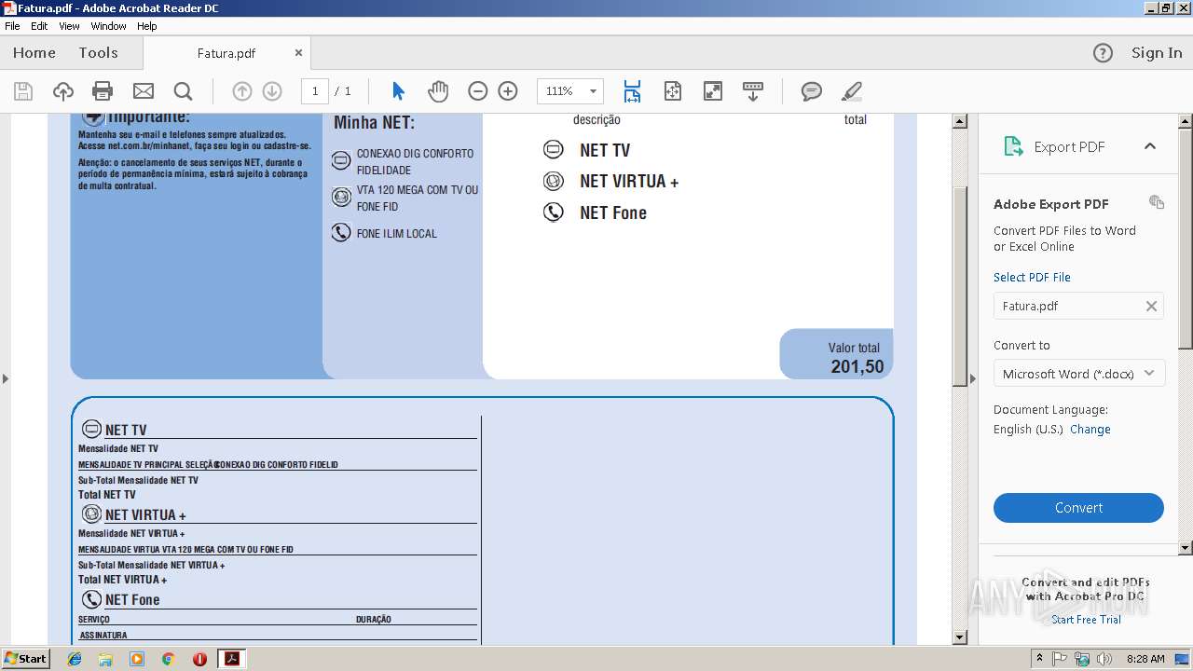
Task: Click the Fatura.pdf selected file field
Action: pos(1078,306)
